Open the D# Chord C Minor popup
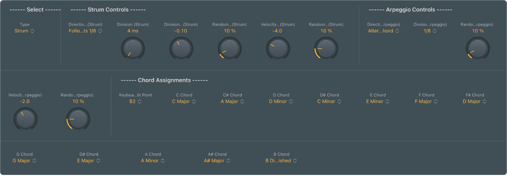The image size is (507, 176). coord(329,102)
